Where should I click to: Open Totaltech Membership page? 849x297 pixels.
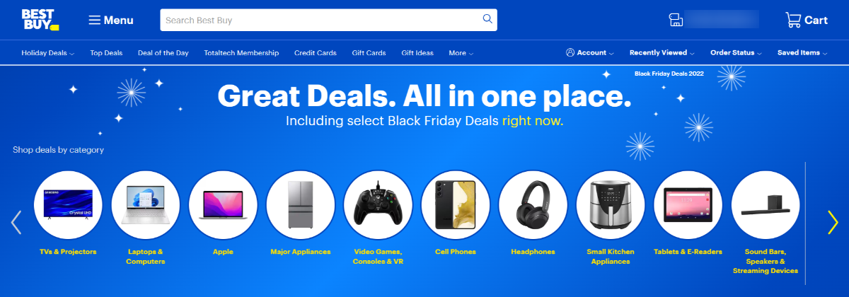point(241,53)
